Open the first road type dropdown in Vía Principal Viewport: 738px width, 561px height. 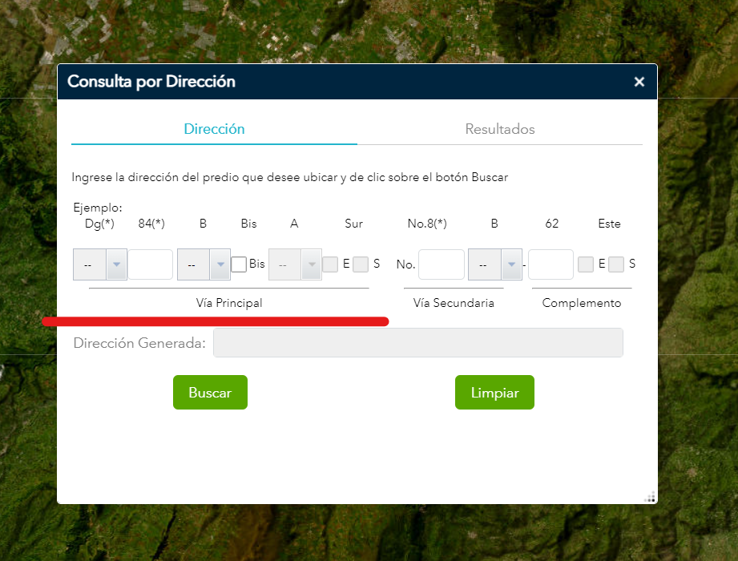pos(100,264)
